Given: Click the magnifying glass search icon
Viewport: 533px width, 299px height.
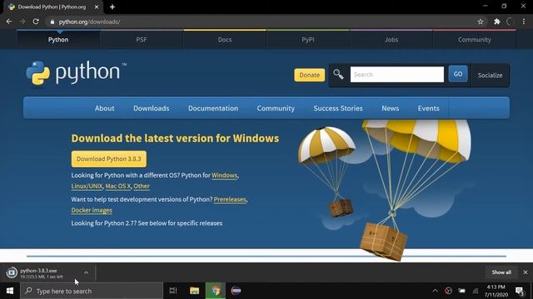Looking at the screenshot, I should click(x=338, y=74).
